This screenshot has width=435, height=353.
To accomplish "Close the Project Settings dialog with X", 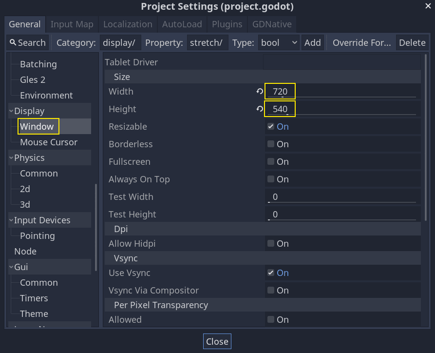I will pos(428,6).
